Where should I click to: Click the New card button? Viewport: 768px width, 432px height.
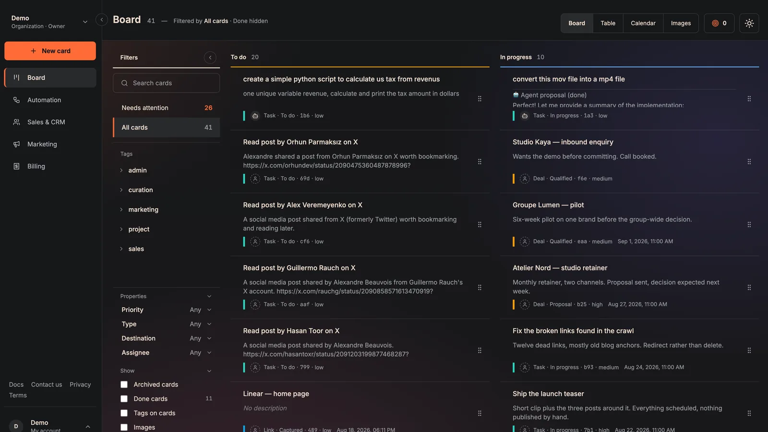pos(50,51)
